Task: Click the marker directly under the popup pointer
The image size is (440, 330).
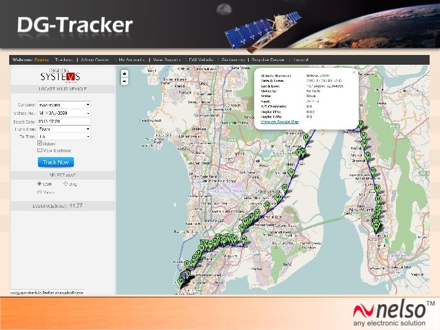Action: tap(306, 139)
